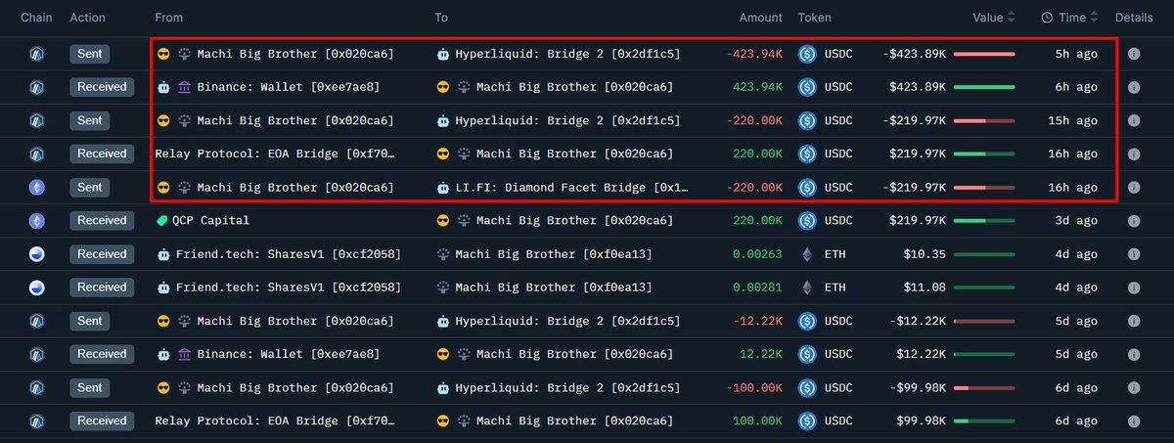Click Sent badge in 5h ago row
The image size is (1174, 443).
89,54
